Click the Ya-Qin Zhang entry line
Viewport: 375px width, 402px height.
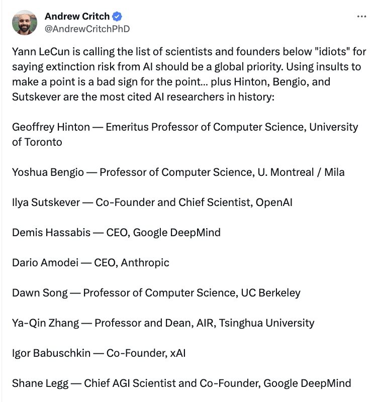click(163, 323)
